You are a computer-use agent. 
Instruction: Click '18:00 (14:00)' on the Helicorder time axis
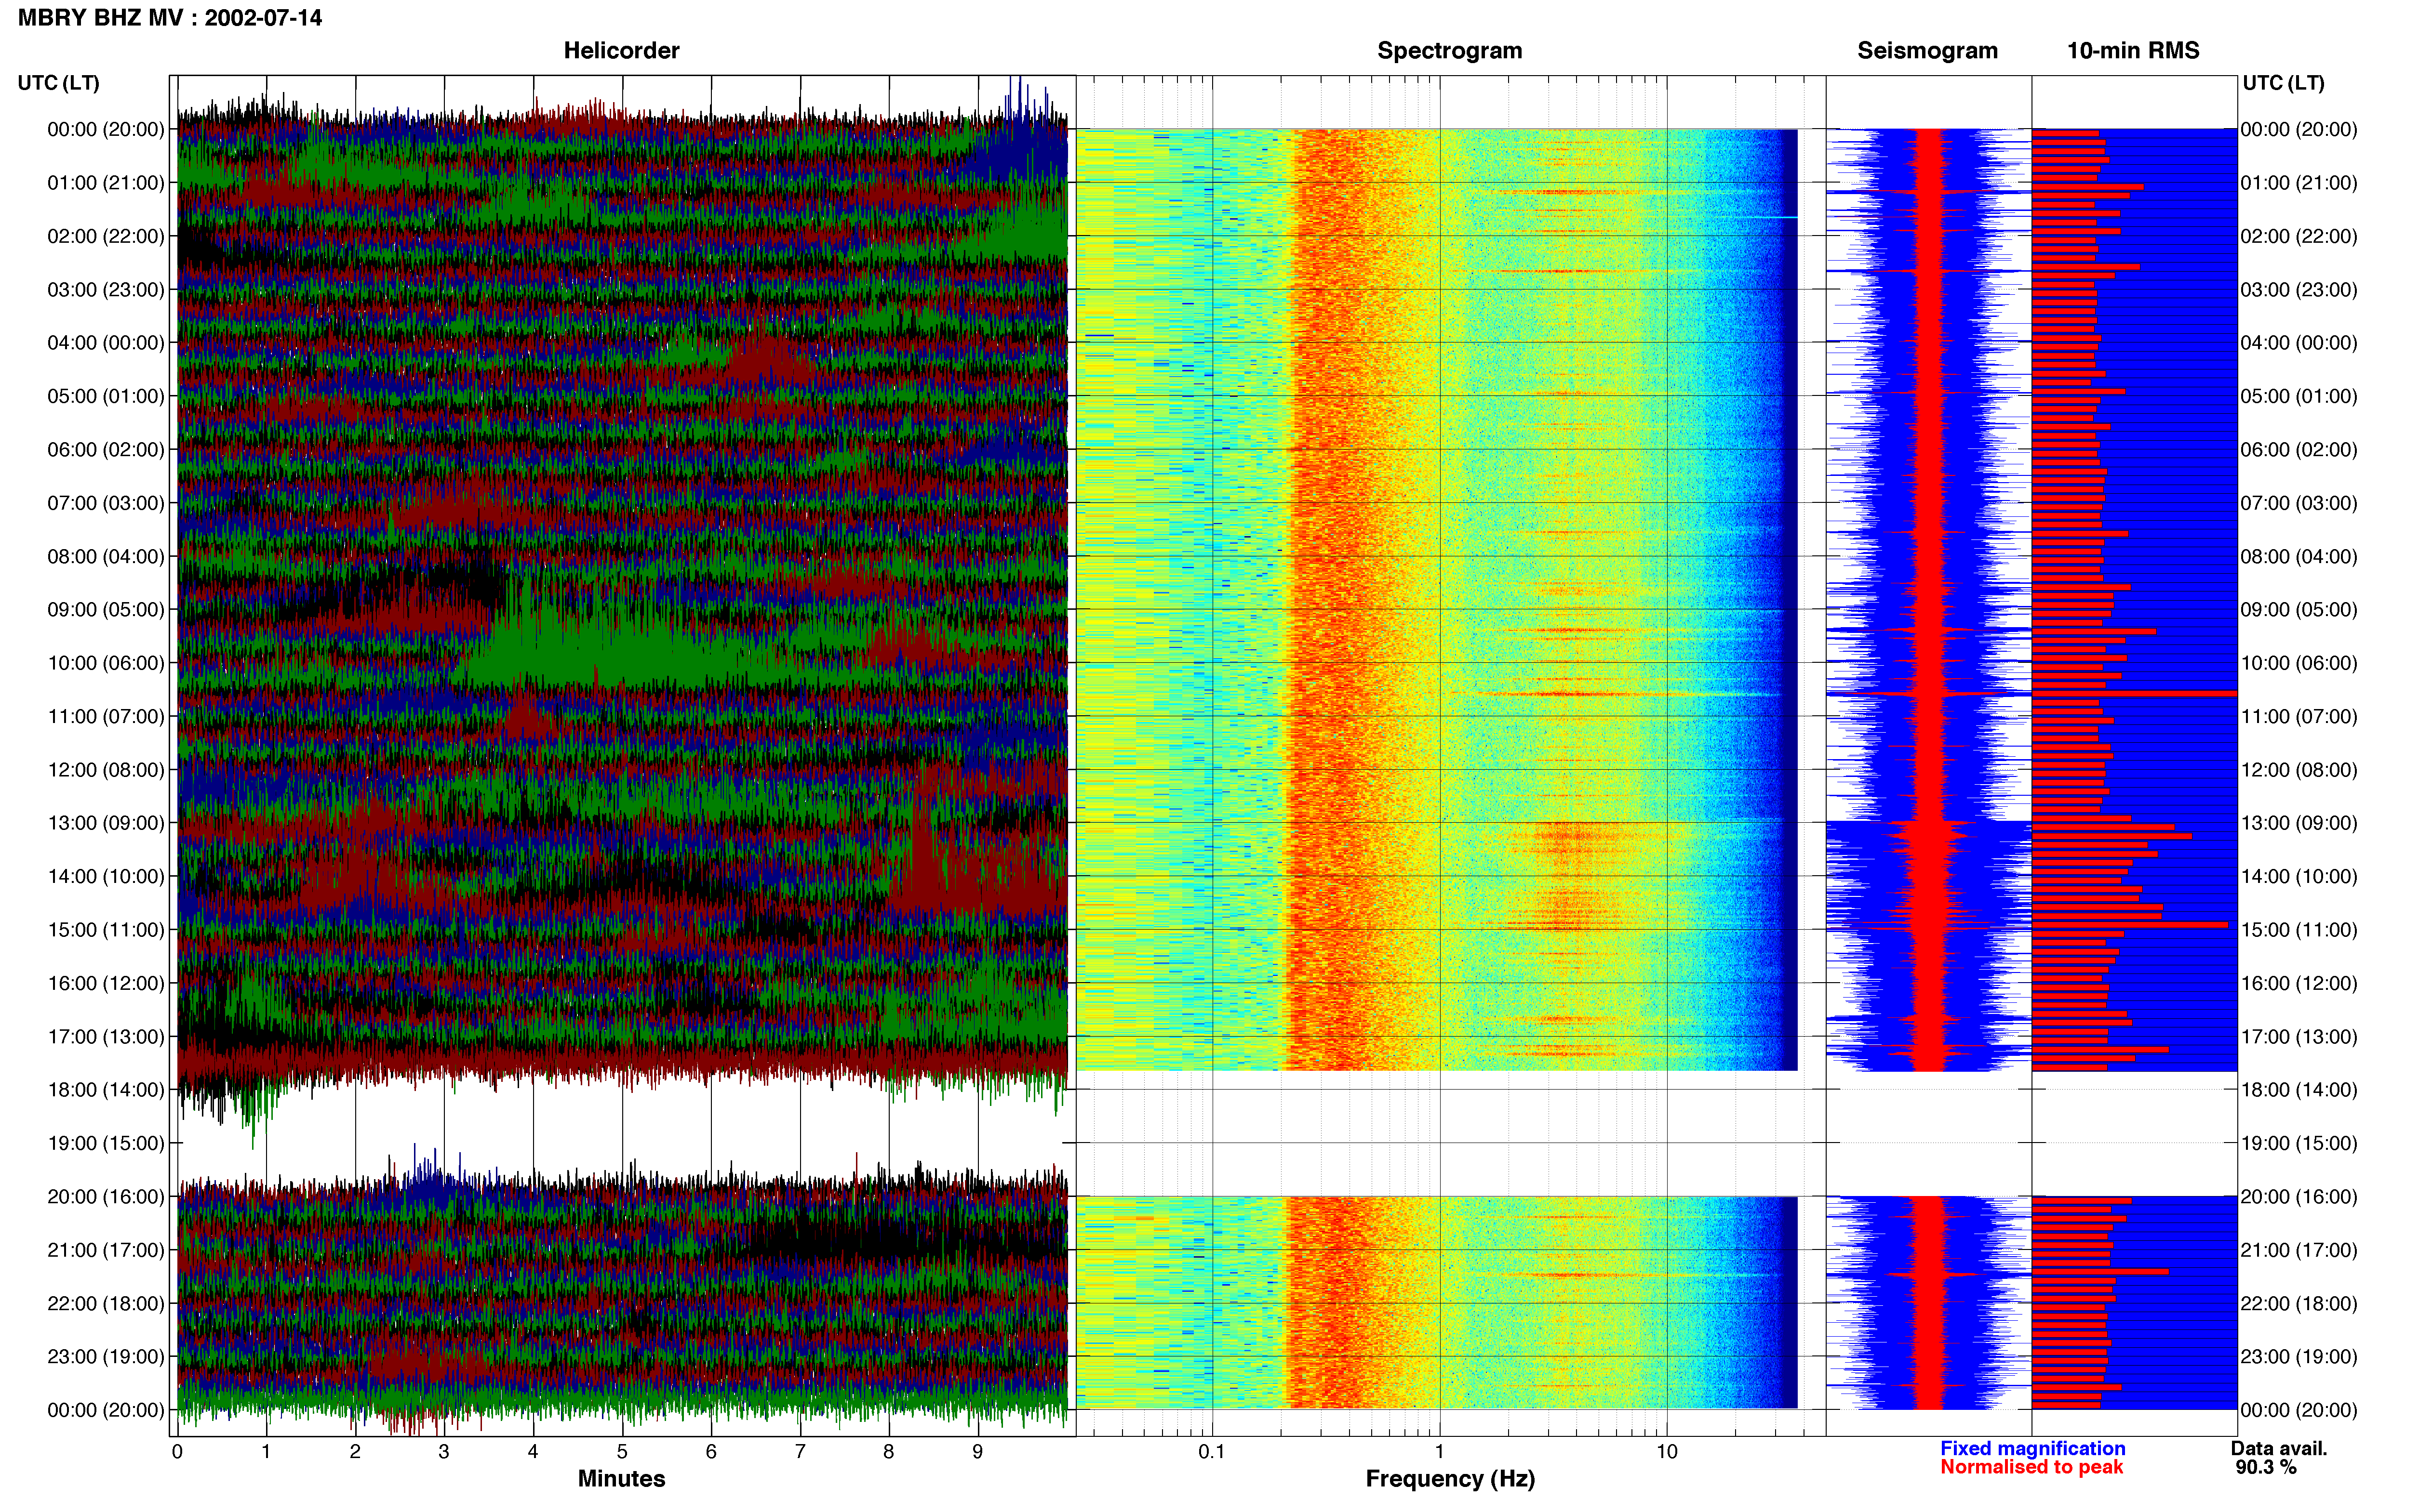106,1090
